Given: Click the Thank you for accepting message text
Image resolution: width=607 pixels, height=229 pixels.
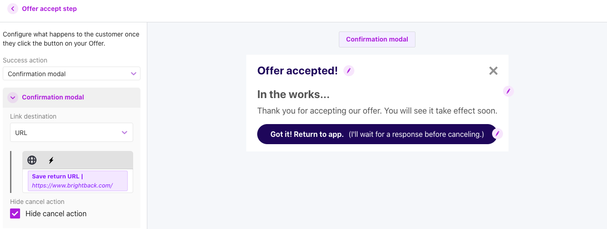Looking at the screenshot, I should pos(377,110).
